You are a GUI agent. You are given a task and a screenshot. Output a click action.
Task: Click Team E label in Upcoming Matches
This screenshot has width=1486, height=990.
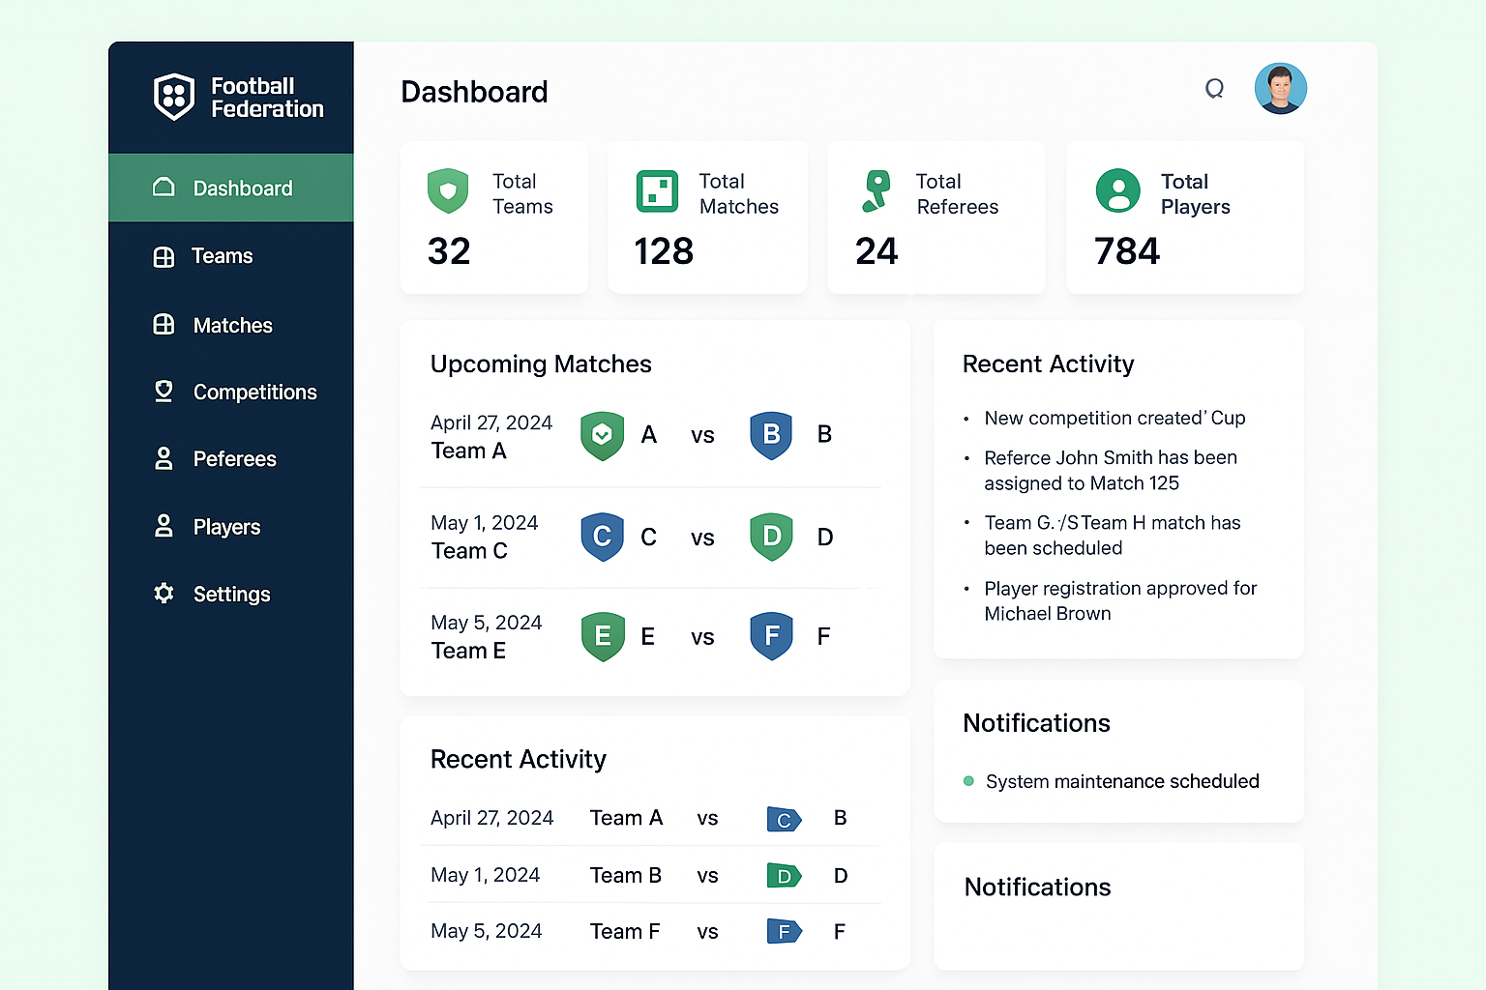468,651
